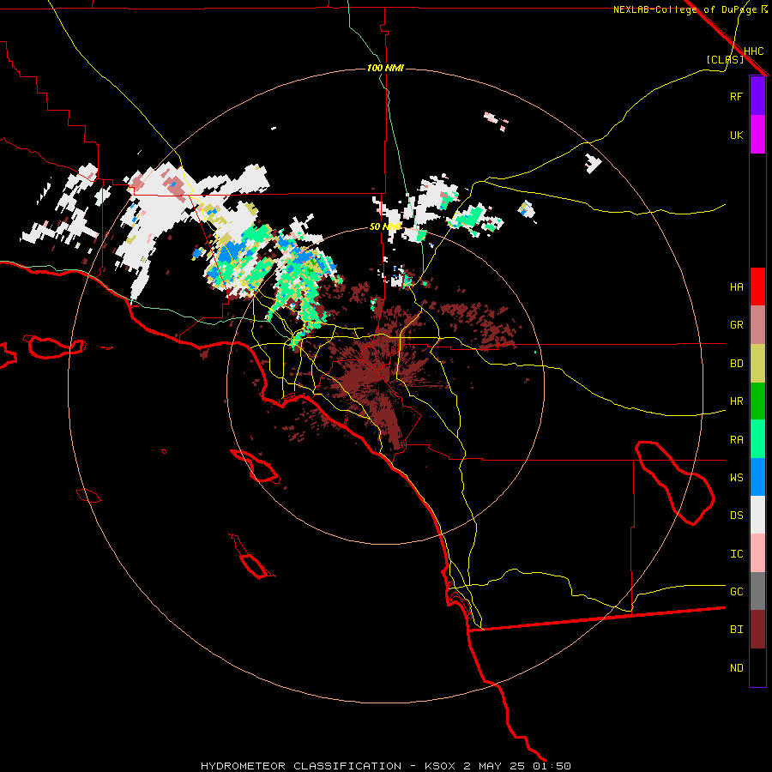Screen dimensions: 772x772
Task: Click the HHC product label
Action: coord(753,51)
